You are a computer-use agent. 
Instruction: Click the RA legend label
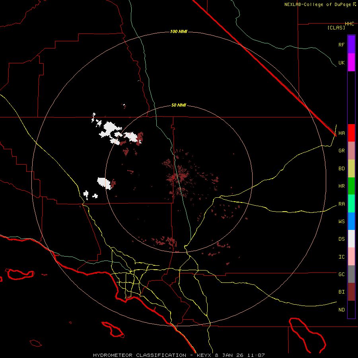tap(341, 204)
